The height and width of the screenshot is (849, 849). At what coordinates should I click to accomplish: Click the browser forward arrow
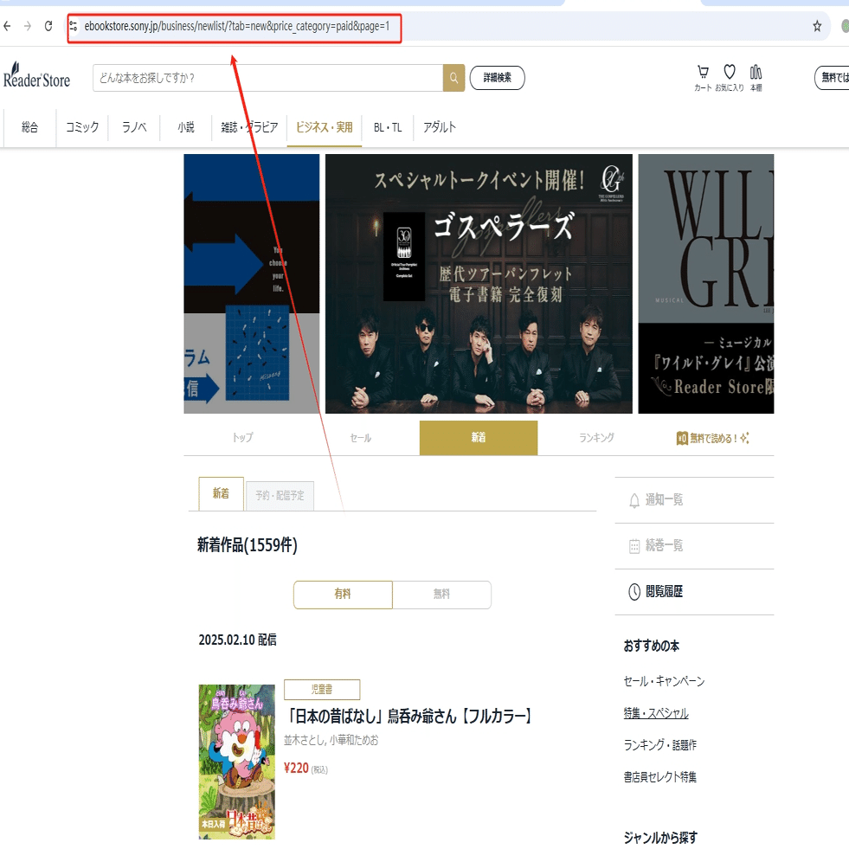pyautogui.click(x=28, y=26)
